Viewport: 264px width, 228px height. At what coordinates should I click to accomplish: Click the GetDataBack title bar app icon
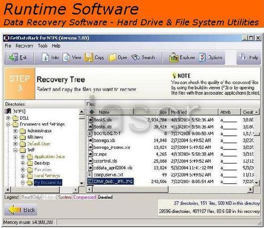7,38
